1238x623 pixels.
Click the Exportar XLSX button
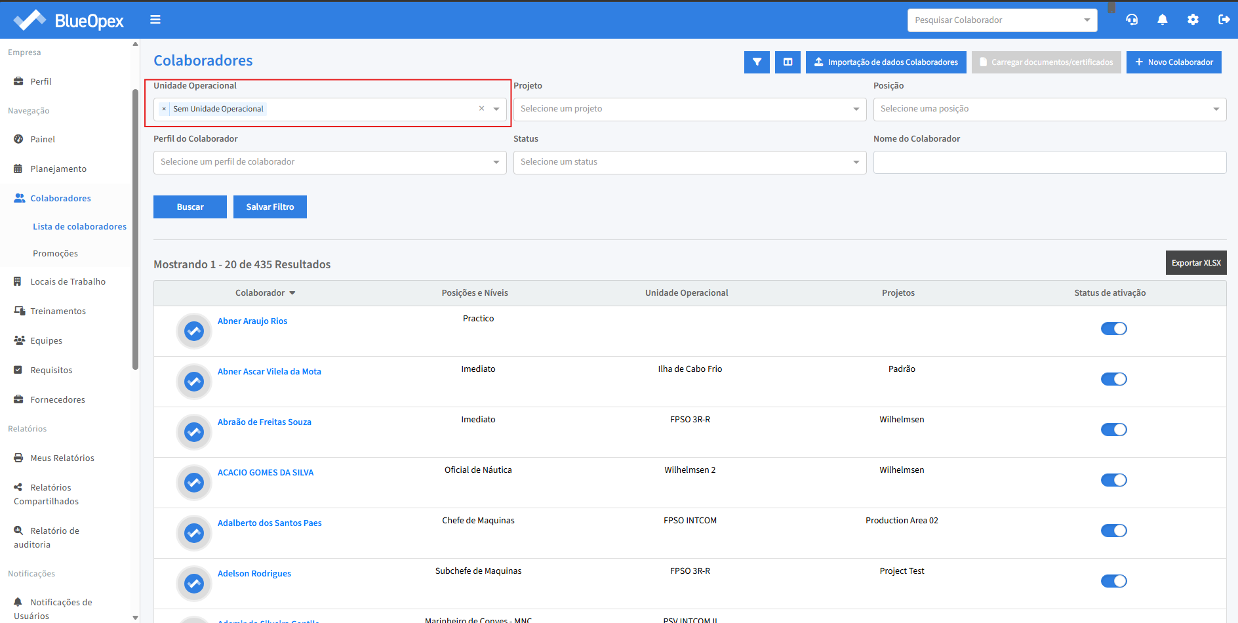(1196, 263)
